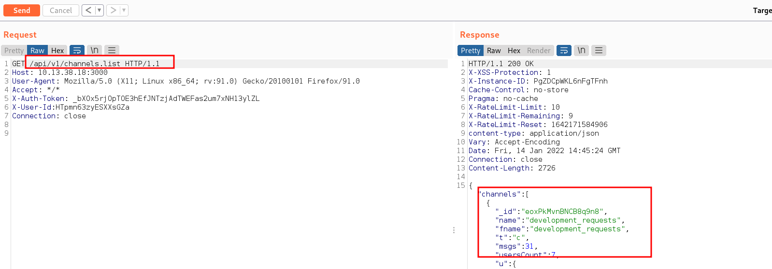The height and width of the screenshot is (269, 772).
Task: Toggle show non-printable chars in Response panel
Action: [x=582, y=50]
